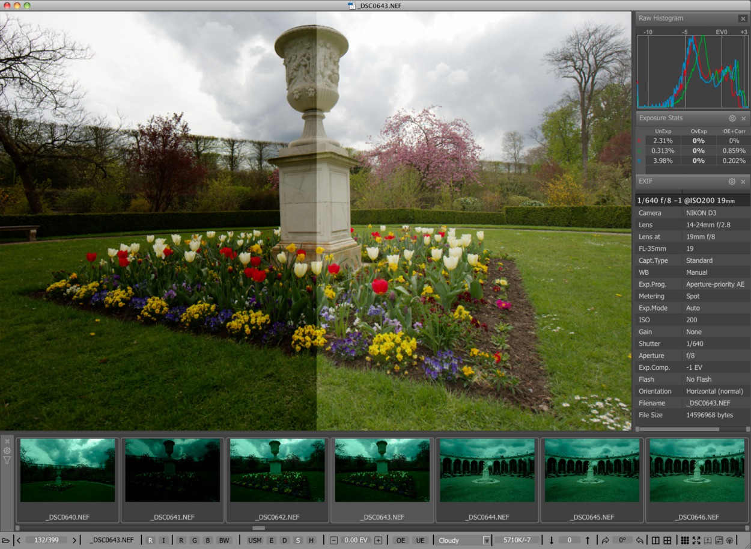Toggle the UE underexposure indicator
This screenshot has height=549, width=751.
[x=420, y=540]
